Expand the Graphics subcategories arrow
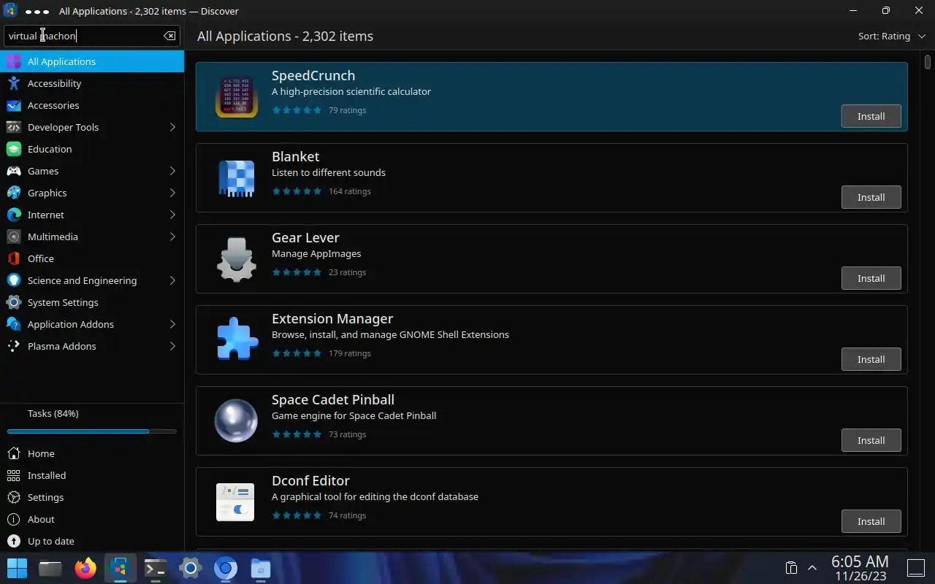The width and height of the screenshot is (935, 584). 172,193
